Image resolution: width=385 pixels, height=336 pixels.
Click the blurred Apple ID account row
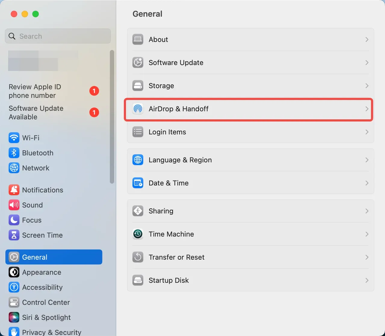tap(43, 61)
